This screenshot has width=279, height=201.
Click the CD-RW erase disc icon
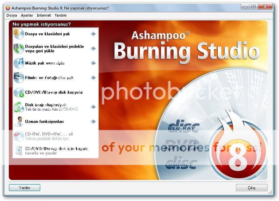[19, 136]
